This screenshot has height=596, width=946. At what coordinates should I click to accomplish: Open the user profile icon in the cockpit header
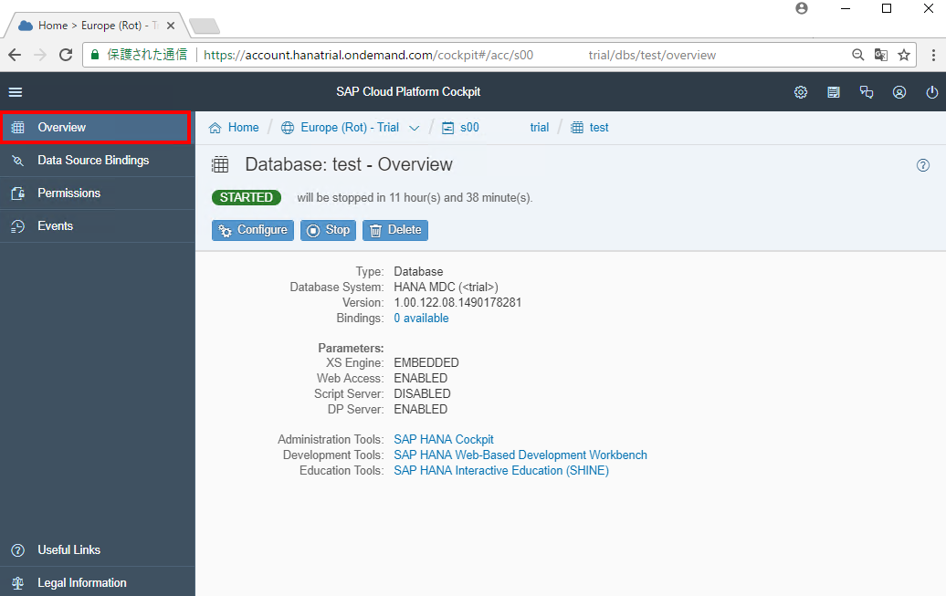(899, 92)
